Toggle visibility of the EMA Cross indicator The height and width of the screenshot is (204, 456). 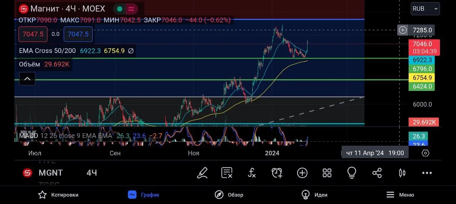(x=131, y=51)
